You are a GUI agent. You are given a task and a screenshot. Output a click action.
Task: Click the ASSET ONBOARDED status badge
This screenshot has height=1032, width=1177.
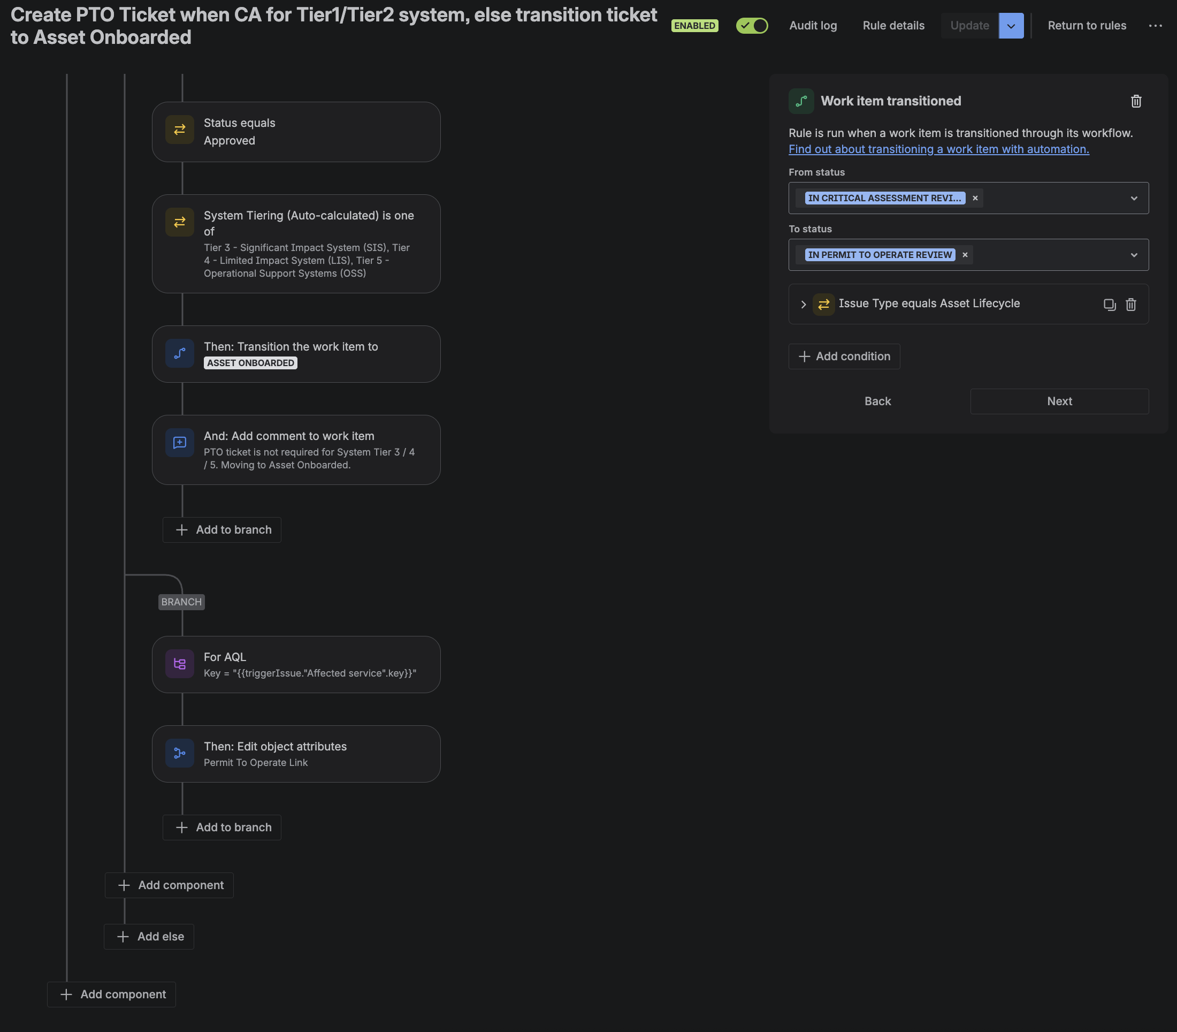[250, 363]
